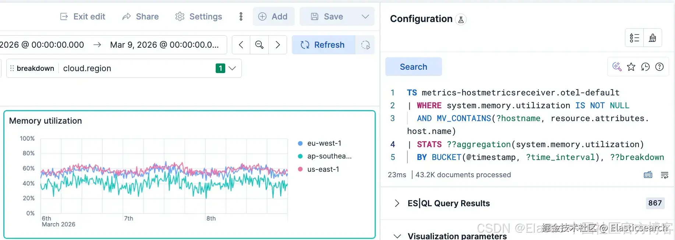Open dashboard Settings

pos(199,17)
